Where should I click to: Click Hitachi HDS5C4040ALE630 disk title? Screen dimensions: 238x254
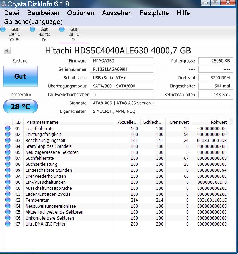(118, 51)
